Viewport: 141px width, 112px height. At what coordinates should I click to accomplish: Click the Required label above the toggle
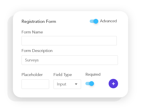(93, 75)
